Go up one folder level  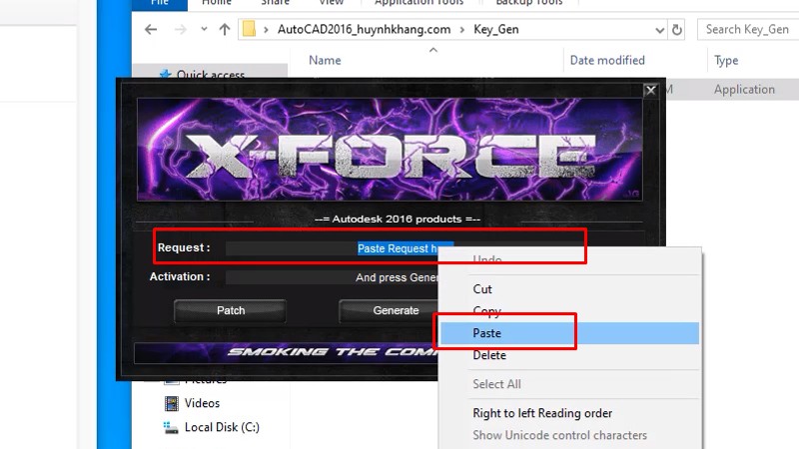click(x=224, y=30)
